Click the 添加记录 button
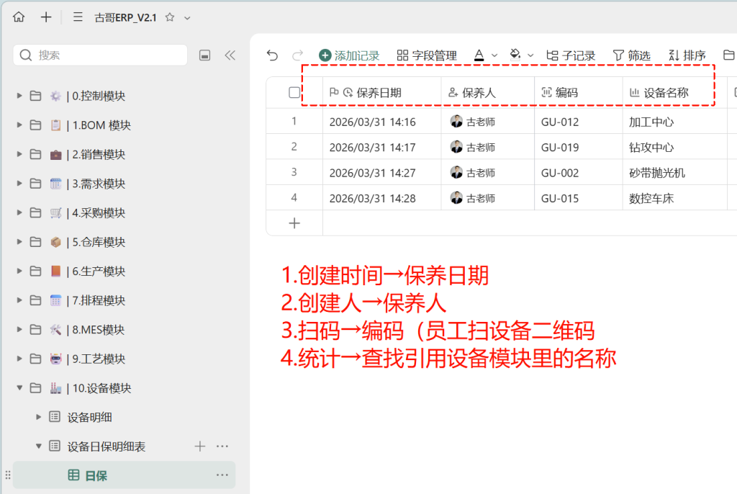The width and height of the screenshot is (737, 494). [x=349, y=55]
